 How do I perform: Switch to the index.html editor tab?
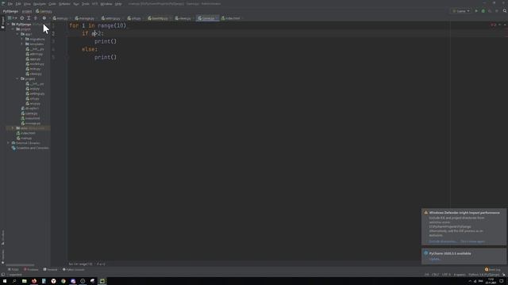tap(231, 18)
